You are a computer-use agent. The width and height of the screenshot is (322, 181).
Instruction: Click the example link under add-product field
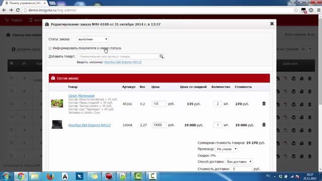tap(123, 62)
